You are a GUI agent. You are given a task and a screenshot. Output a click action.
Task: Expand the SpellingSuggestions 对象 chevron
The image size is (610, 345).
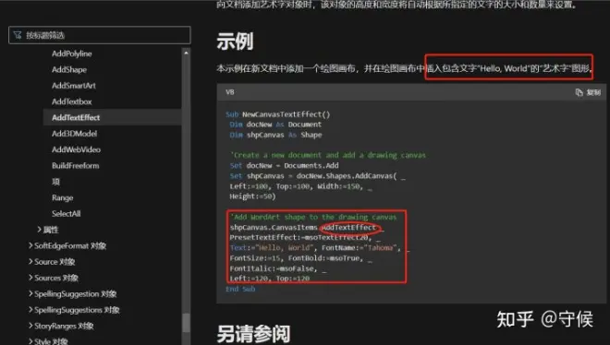coord(30,309)
